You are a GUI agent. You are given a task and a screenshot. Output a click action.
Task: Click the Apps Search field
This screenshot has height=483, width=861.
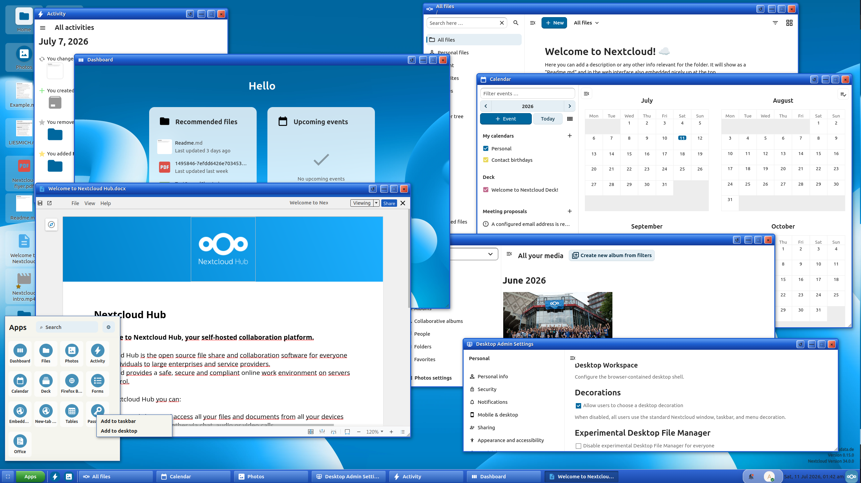tap(67, 327)
